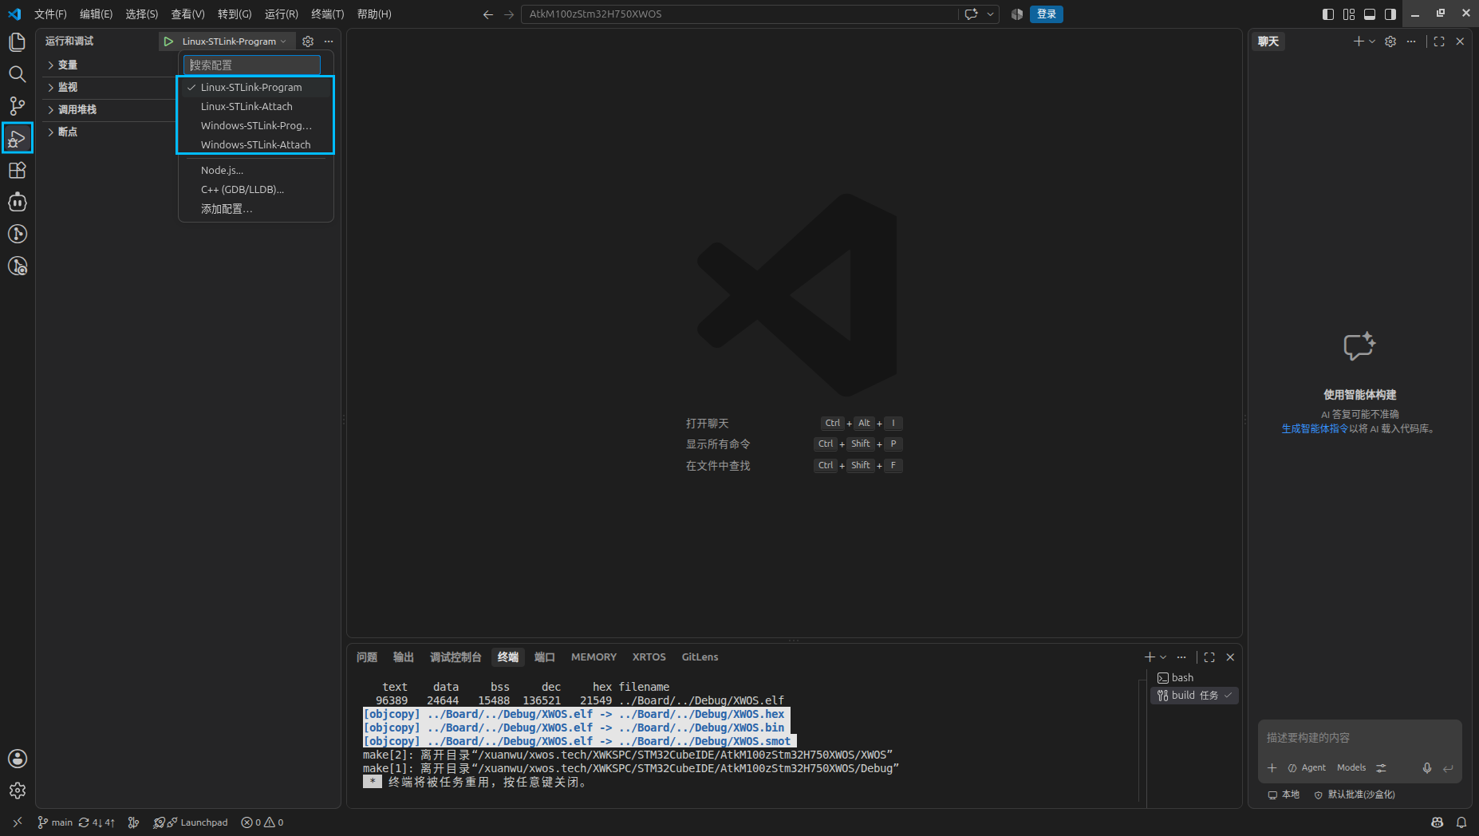This screenshot has height=836, width=1479.
Task: Open remote window indicator in status bar
Action: coord(18,822)
